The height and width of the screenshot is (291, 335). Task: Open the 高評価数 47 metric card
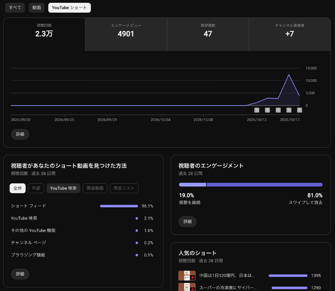(208, 34)
